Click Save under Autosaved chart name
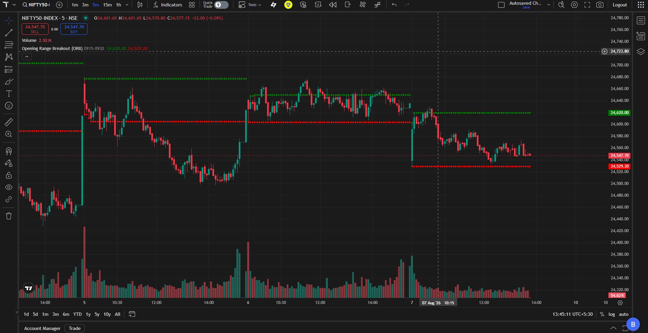Image resolution: width=648 pixels, height=333 pixels. (x=526, y=7)
